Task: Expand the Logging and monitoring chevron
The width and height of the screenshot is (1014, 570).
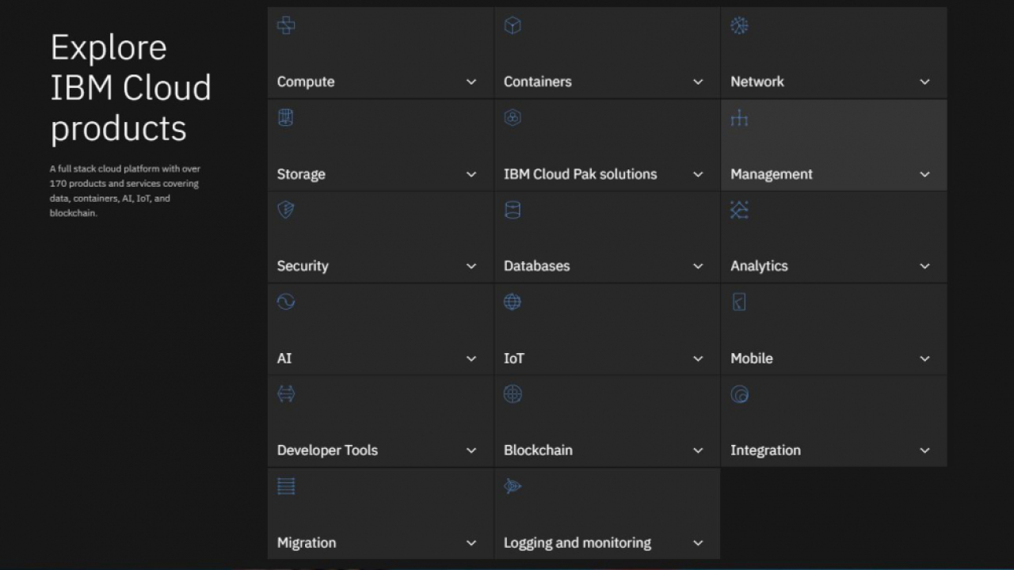Action: point(698,543)
